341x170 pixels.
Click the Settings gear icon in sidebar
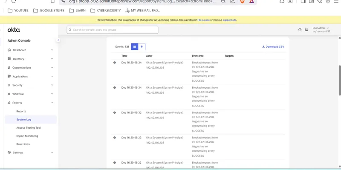[x=9, y=153]
